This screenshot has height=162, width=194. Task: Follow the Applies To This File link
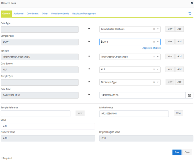click(x=151, y=48)
